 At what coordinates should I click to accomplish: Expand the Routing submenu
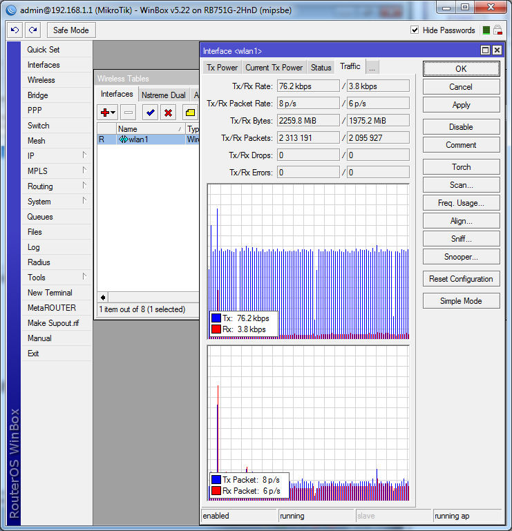(85, 186)
